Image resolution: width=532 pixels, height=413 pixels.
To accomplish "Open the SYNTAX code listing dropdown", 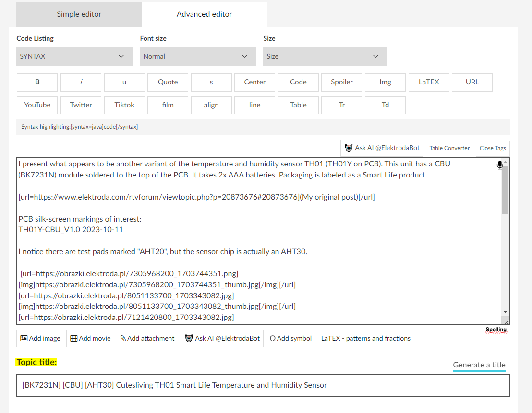I will (74, 56).
